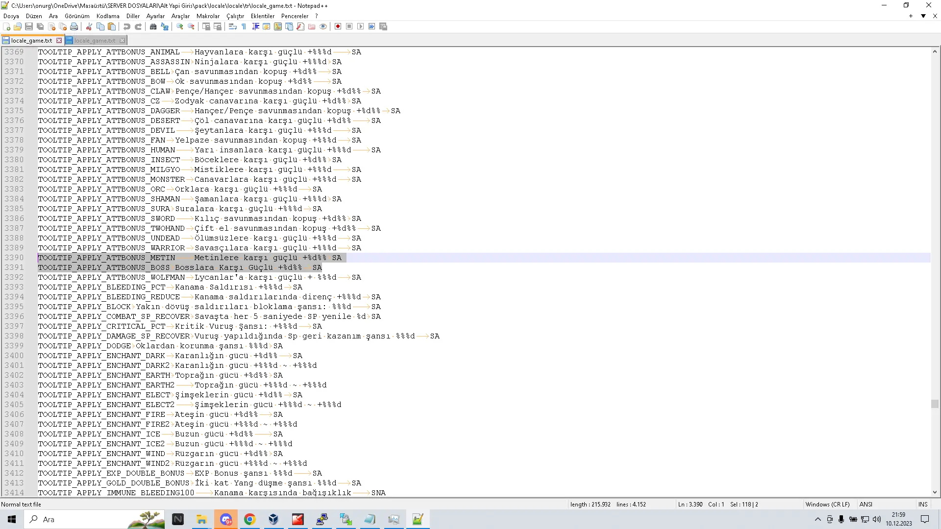Click the INS insert mode indicator
Screen dimensions: 941x529
pyautogui.click(x=923, y=504)
